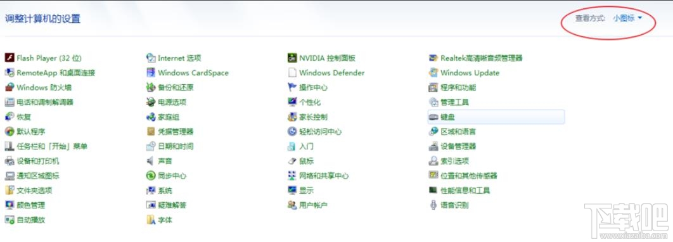Open the 轻松访问中心 link
Image resolution: width=673 pixels, height=242 pixels.
pos(320,131)
